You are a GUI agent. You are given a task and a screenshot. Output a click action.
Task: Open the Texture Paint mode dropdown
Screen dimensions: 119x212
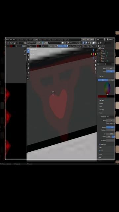(33, 43)
